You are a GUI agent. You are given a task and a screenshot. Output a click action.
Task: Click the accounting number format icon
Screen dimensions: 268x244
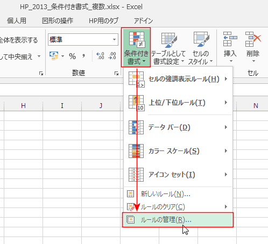click(54, 56)
